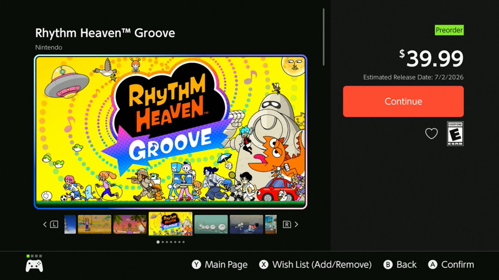
Task: Click the controller icon in bottom-left corner
Action: point(34,266)
